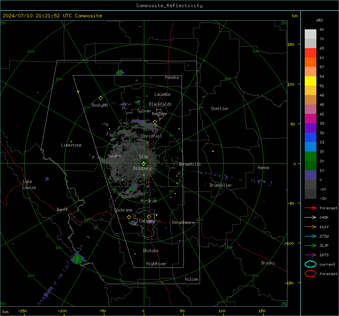Click the Lake Louise label
Screen dimensions: 339x316
[29, 184]
